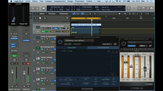The height and width of the screenshot is (91, 163).
Task: Mute the Instr 12 track
Action: (x=42, y=81)
